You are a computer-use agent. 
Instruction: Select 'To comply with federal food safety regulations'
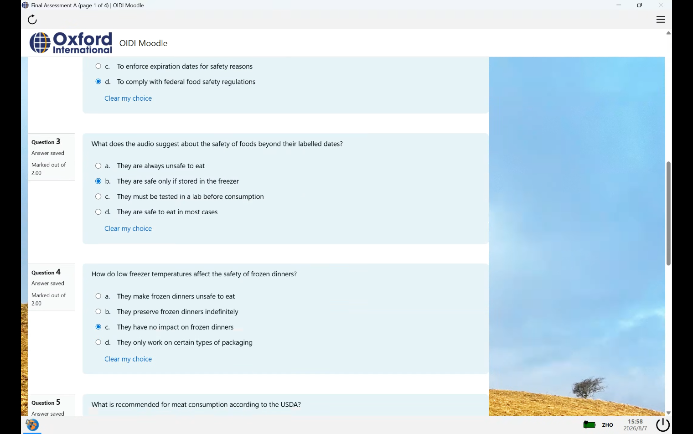[98, 82]
